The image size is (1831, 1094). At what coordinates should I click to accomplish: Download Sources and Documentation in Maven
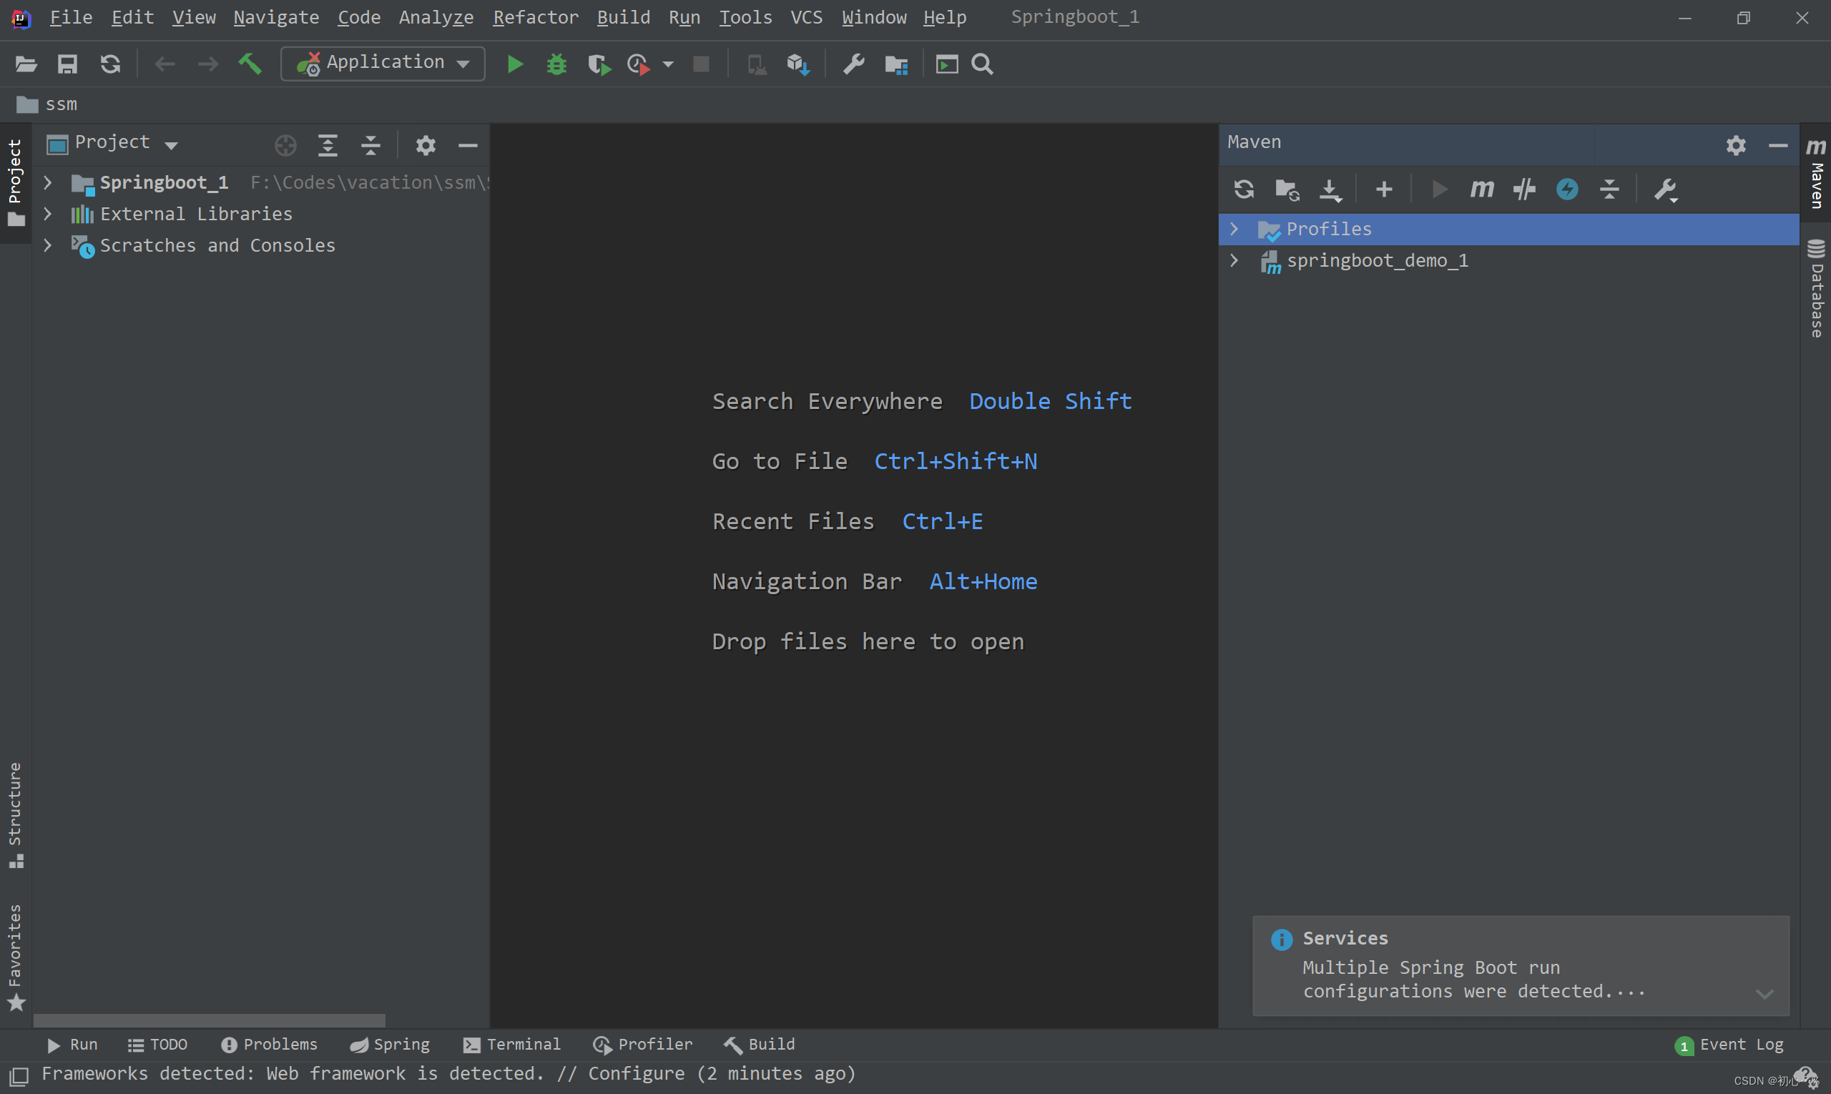(1330, 189)
